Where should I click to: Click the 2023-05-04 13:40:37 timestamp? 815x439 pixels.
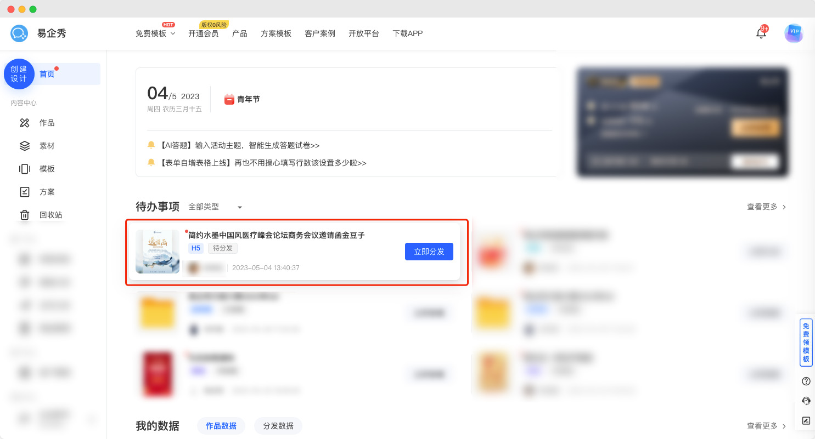[x=266, y=268]
